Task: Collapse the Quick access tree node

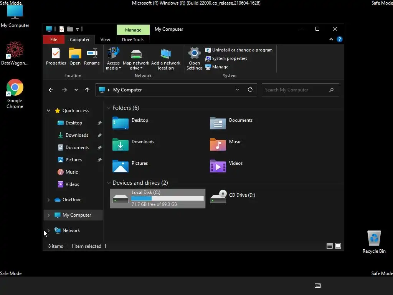Action: click(48, 111)
